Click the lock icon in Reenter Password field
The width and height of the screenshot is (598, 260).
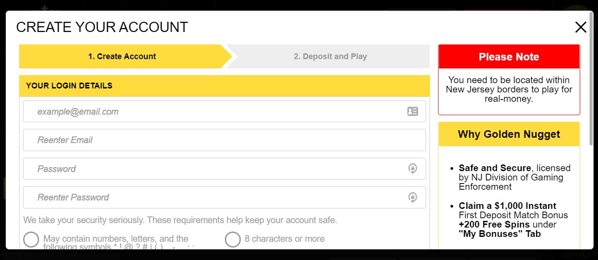[413, 197]
